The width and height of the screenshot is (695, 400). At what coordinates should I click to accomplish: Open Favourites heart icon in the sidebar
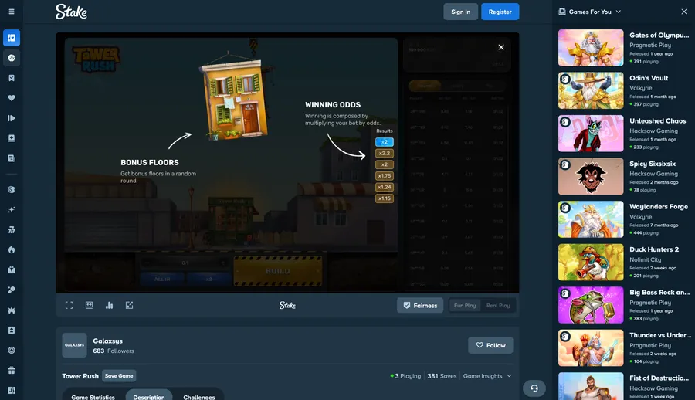pyautogui.click(x=12, y=98)
